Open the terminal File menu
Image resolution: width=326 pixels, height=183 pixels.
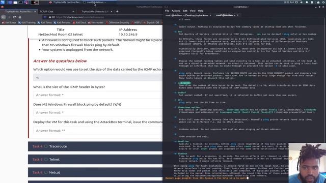click(x=167, y=11)
